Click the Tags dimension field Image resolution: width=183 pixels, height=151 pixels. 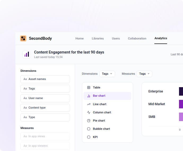point(45,89)
